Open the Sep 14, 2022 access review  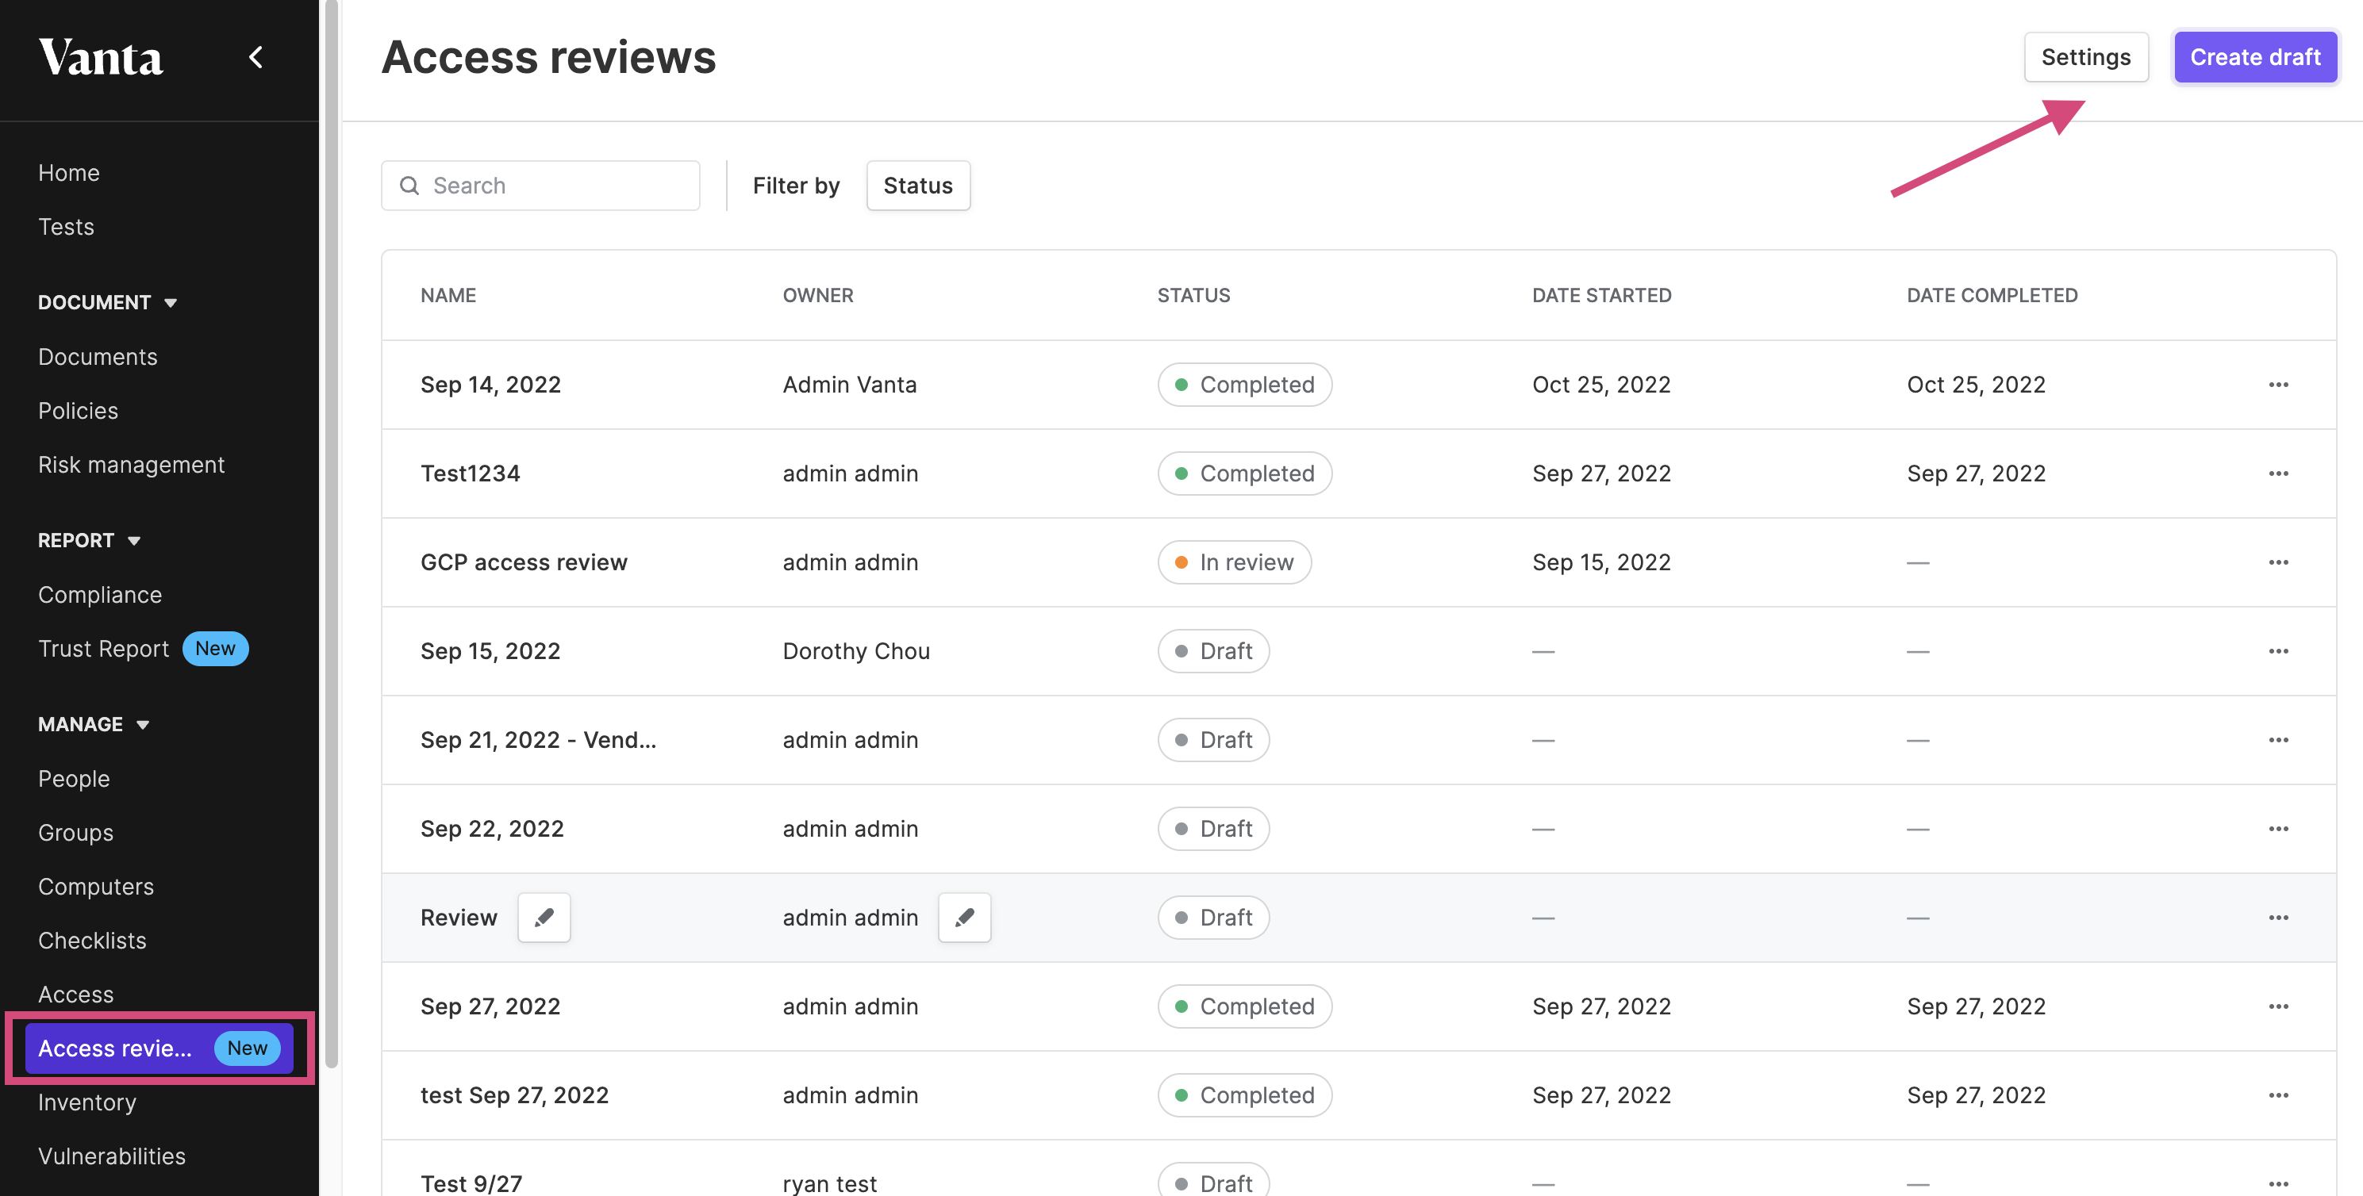point(490,385)
